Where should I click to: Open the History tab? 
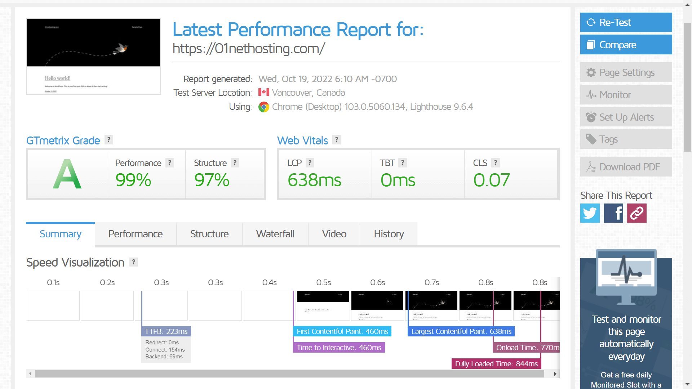tap(389, 234)
